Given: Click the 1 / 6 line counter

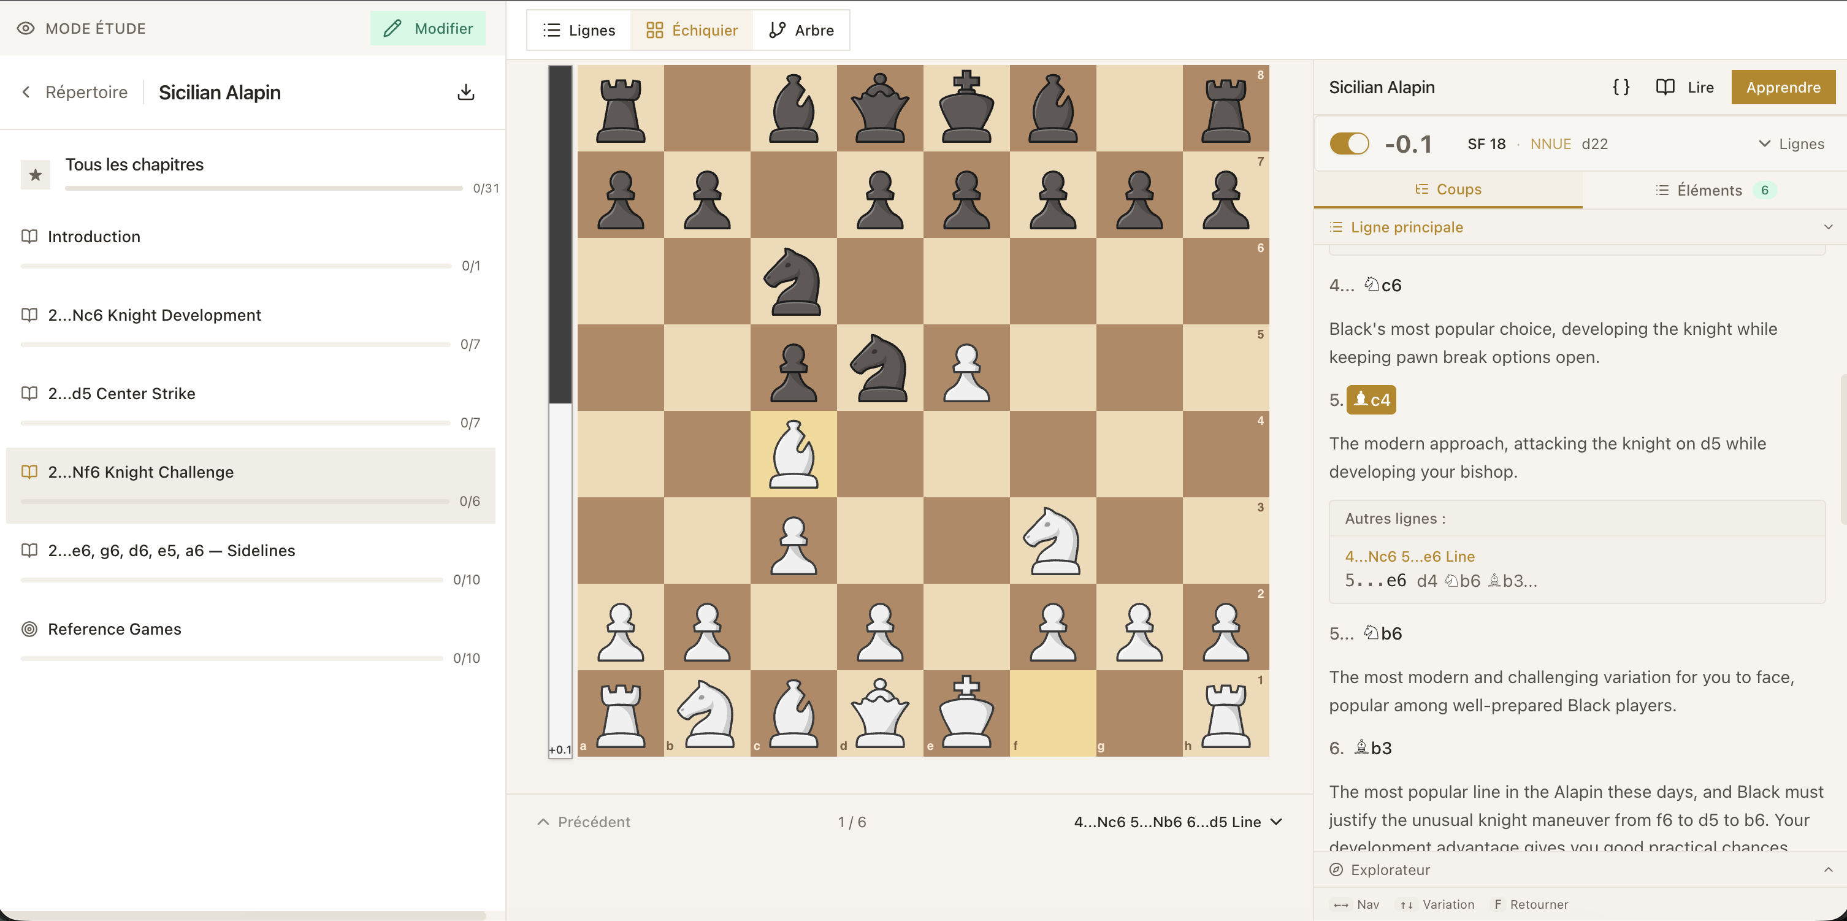Looking at the screenshot, I should [x=852, y=822].
